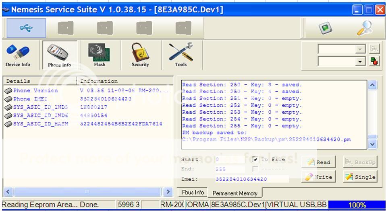
Task: Click the BackUp button
Action: 360,162
